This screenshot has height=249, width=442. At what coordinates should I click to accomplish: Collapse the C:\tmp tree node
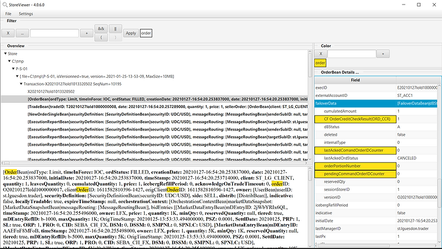click(9, 61)
